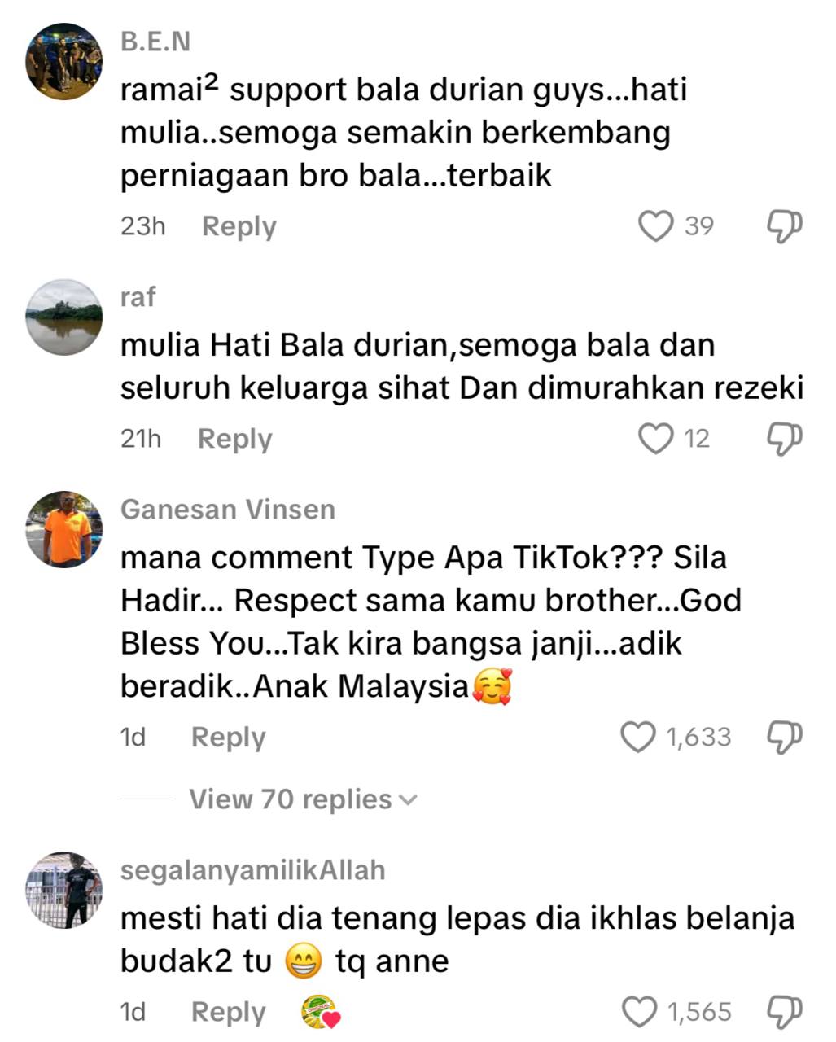836x1042 pixels.
Task: Reply to Ganesan Vinsen's comment
Action: point(229,738)
